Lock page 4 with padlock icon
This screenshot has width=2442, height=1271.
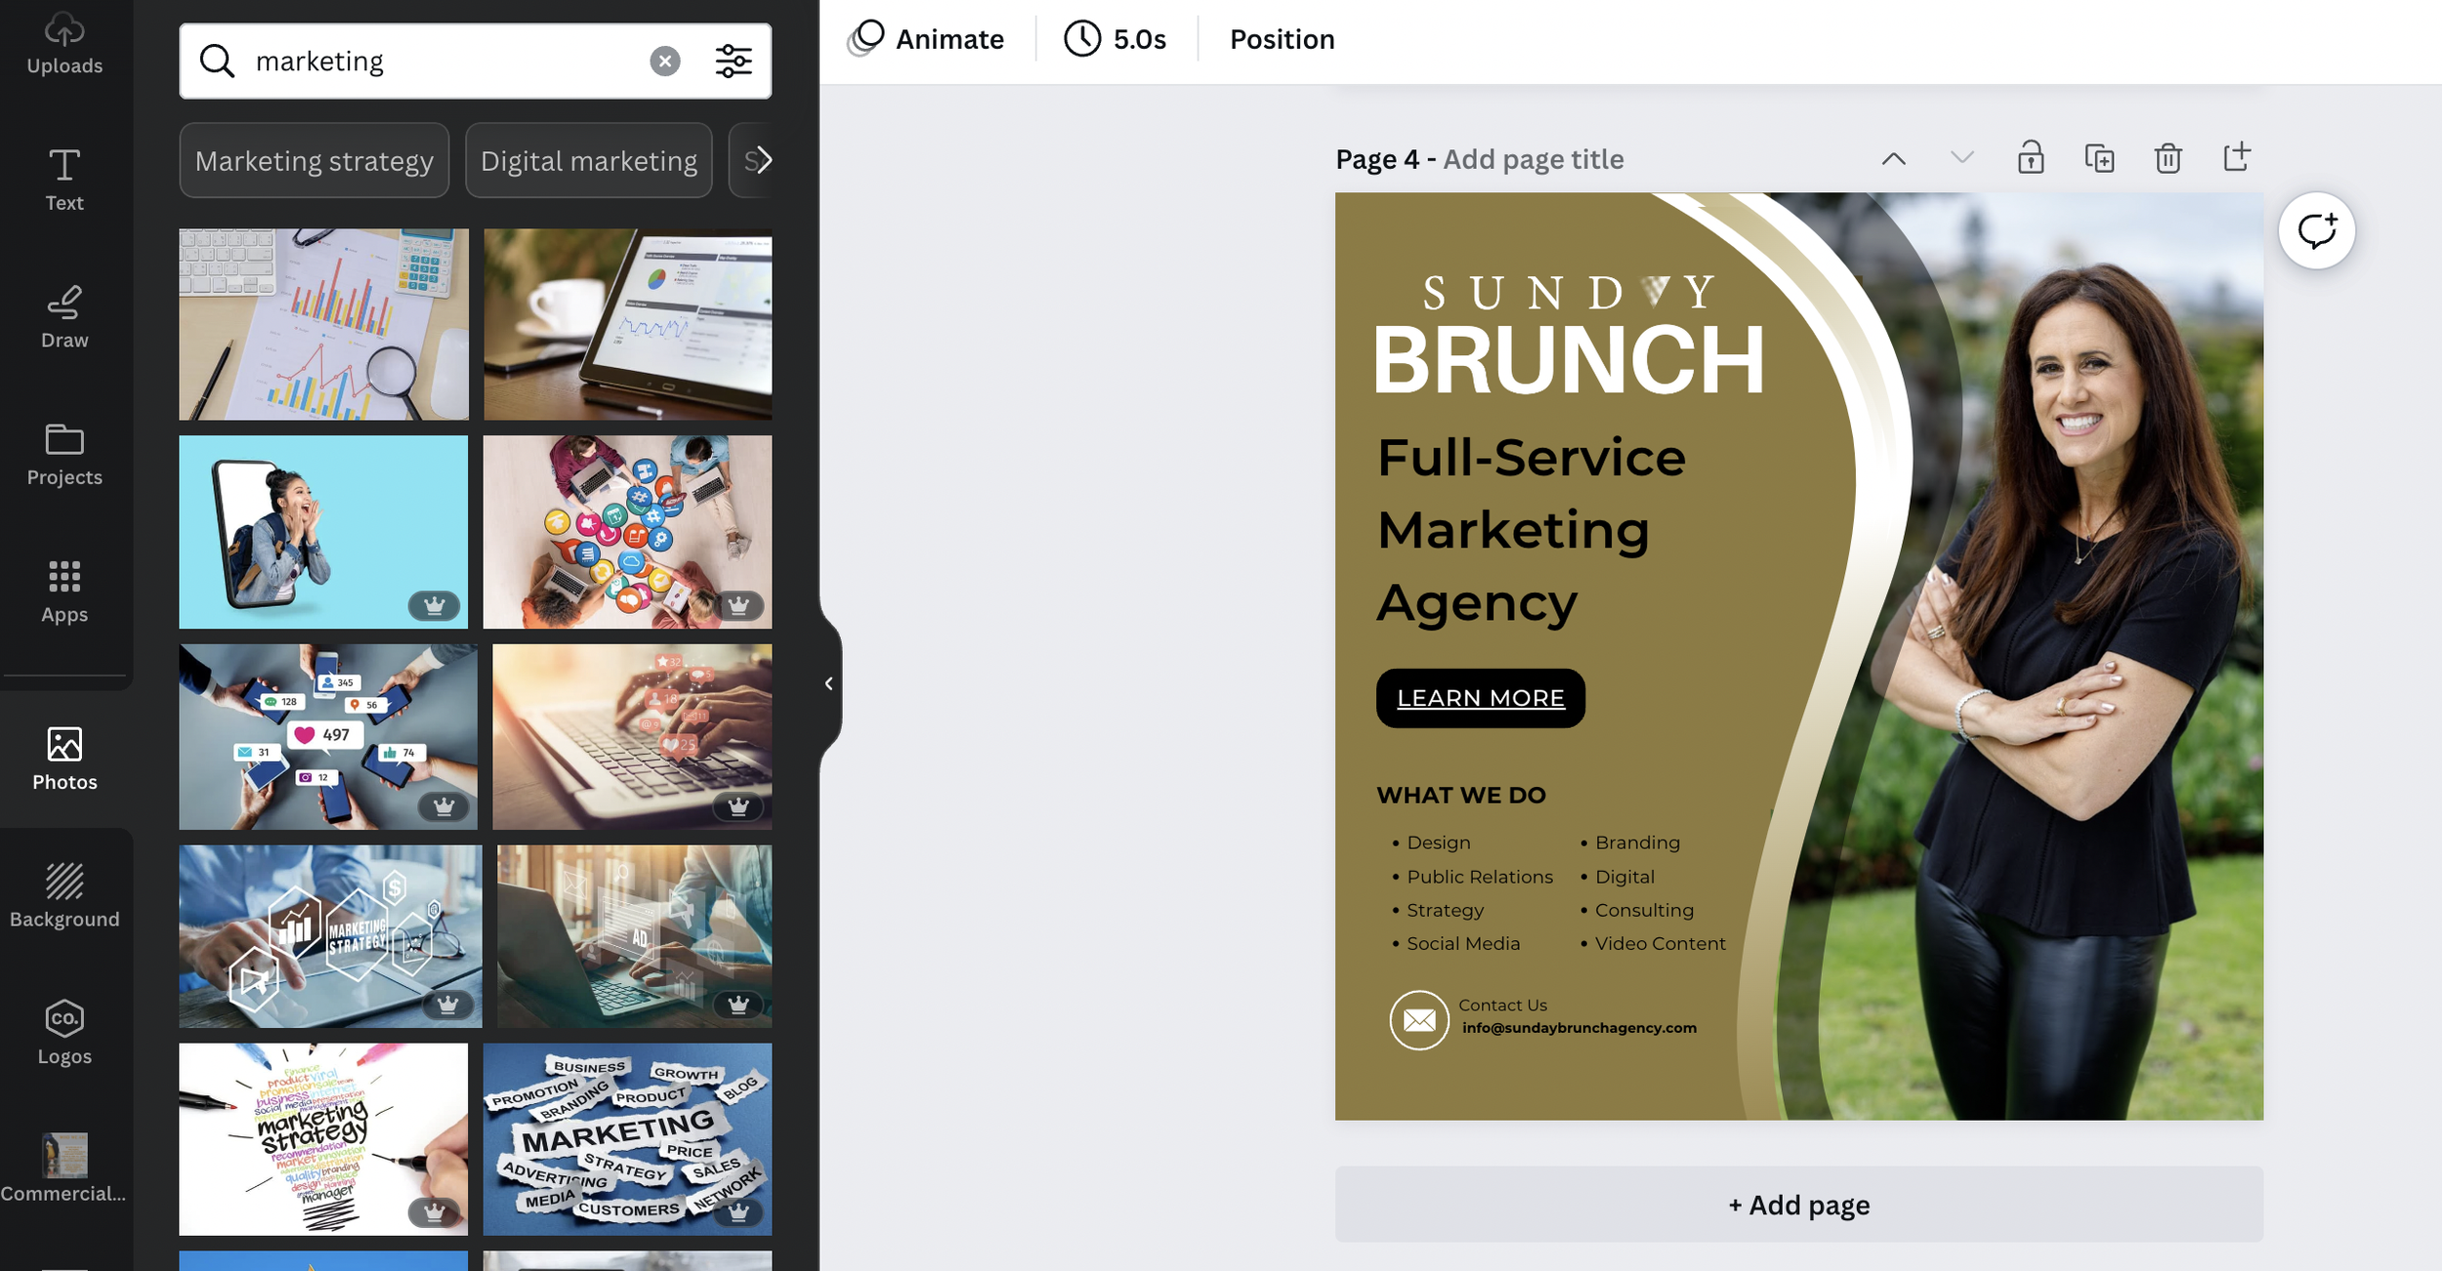[2031, 158]
